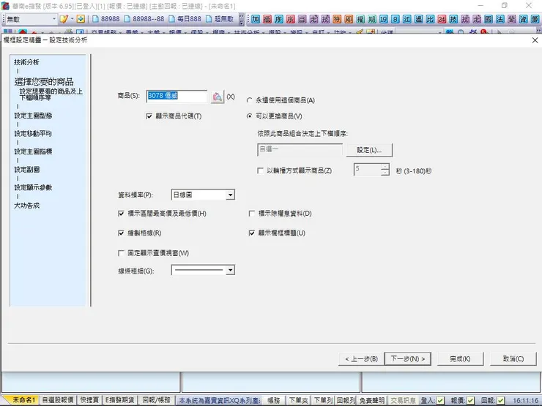Go to 設定顯示參數 wizard step
Viewport: 542px width, 406px height.
[33, 187]
